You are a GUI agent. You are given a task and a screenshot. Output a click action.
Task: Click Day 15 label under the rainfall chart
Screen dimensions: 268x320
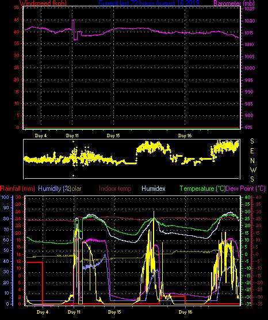(x=114, y=312)
